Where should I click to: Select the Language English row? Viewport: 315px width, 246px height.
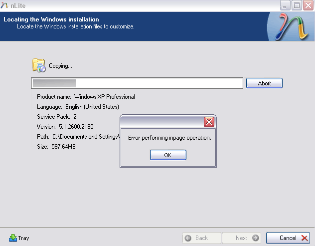(78, 107)
